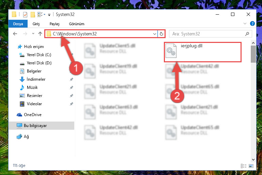Select the ierjplug.dll file
Viewport: 262px width, 175px height.
tap(203, 52)
